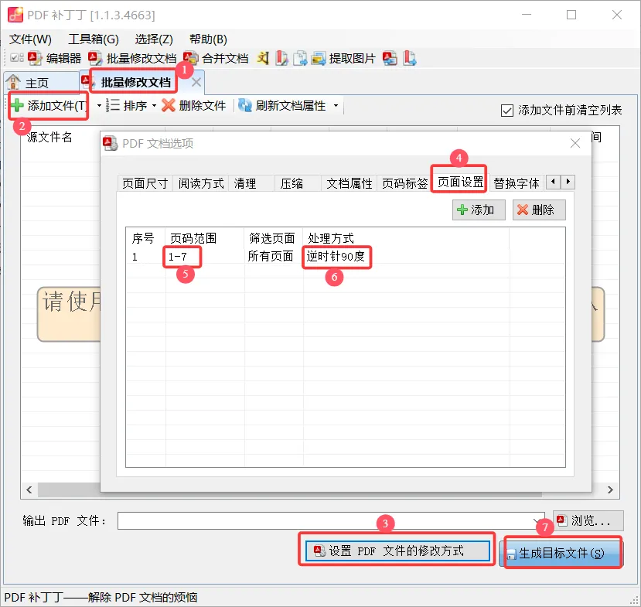Click the 删除 button in dialog
Viewport: 641px width, 607px height.
[539, 210]
